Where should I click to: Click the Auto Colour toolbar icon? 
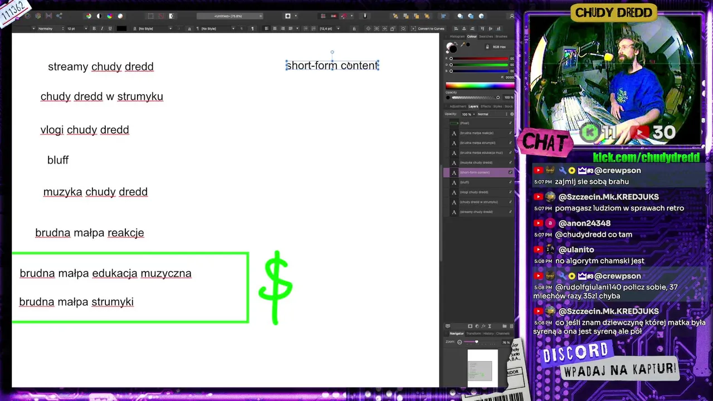pos(110,16)
